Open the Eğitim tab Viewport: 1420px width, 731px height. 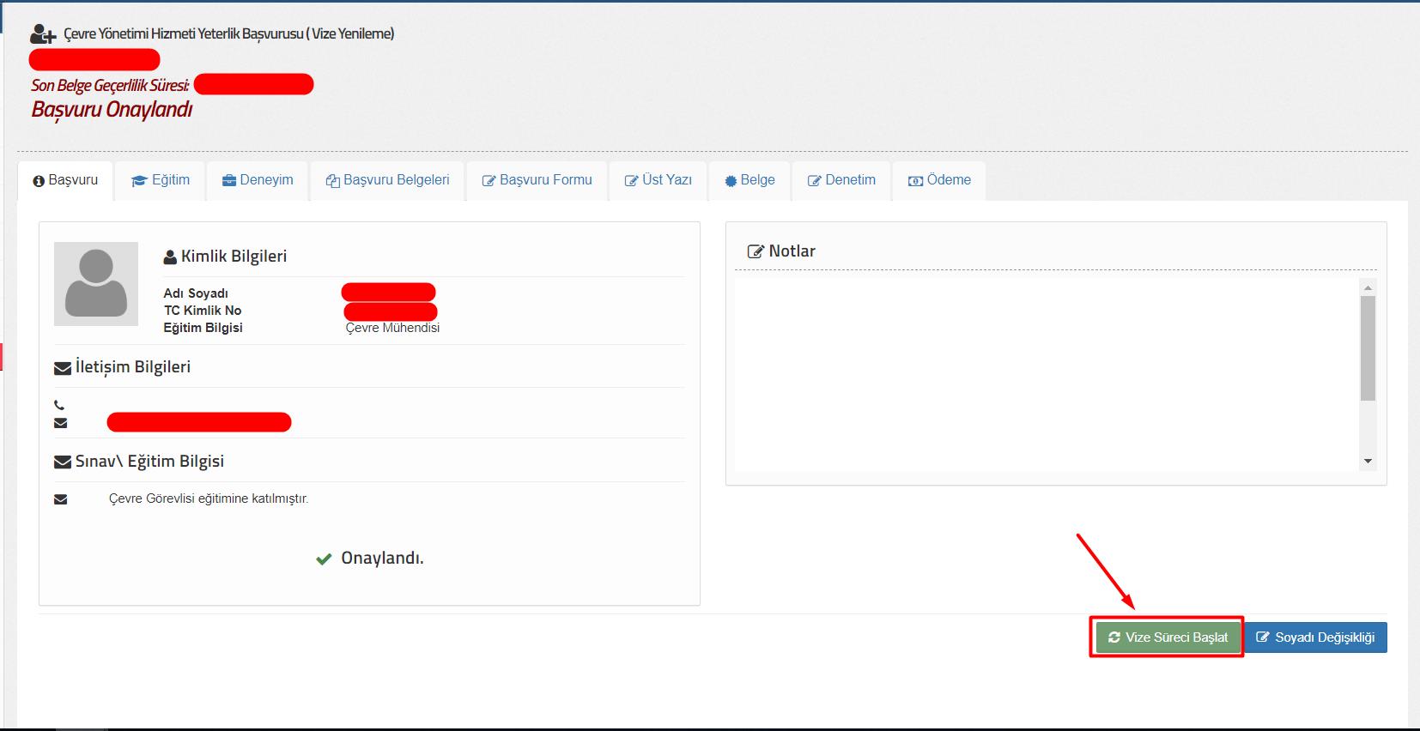(x=161, y=180)
